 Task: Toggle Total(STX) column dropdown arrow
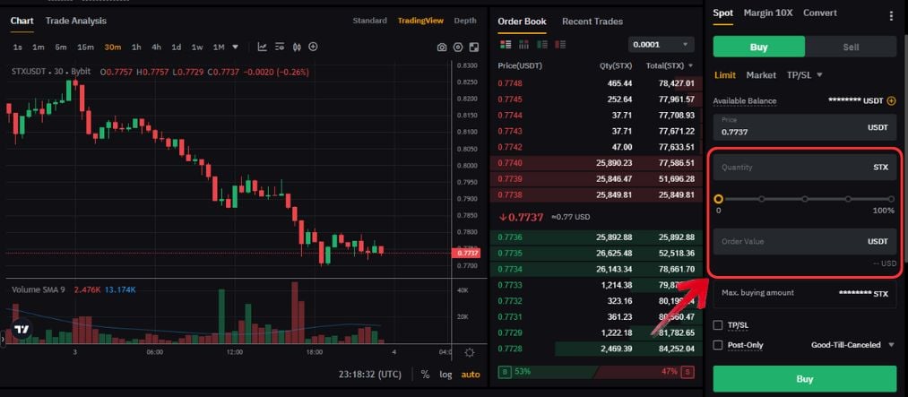(690, 66)
